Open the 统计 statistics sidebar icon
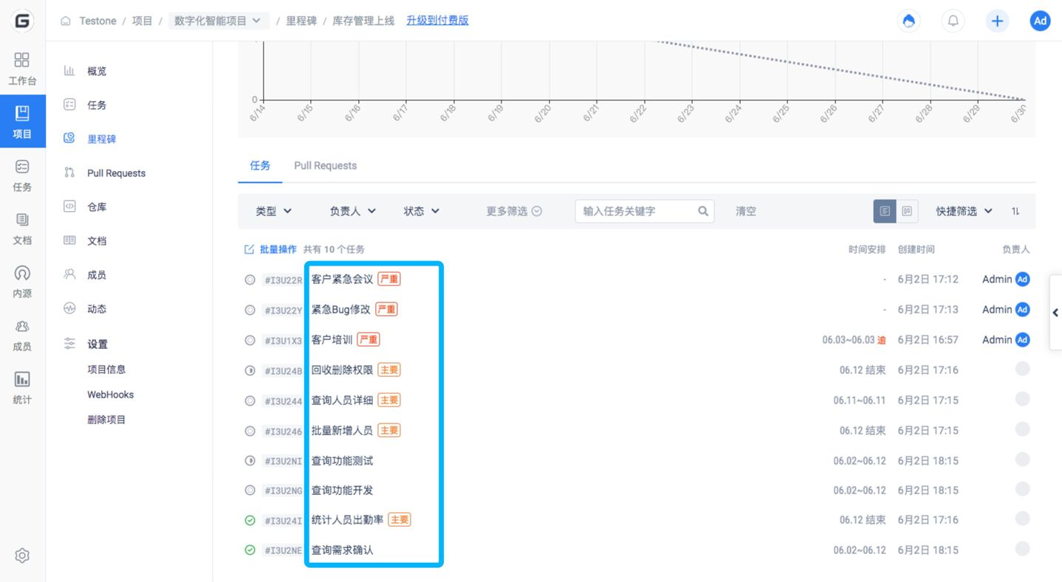Image resolution: width=1062 pixels, height=582 pixels. 22,387
